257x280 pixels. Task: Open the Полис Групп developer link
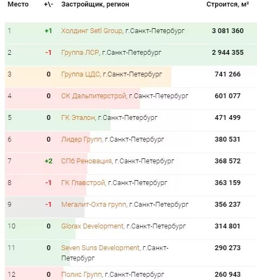(x=81, y=275)
